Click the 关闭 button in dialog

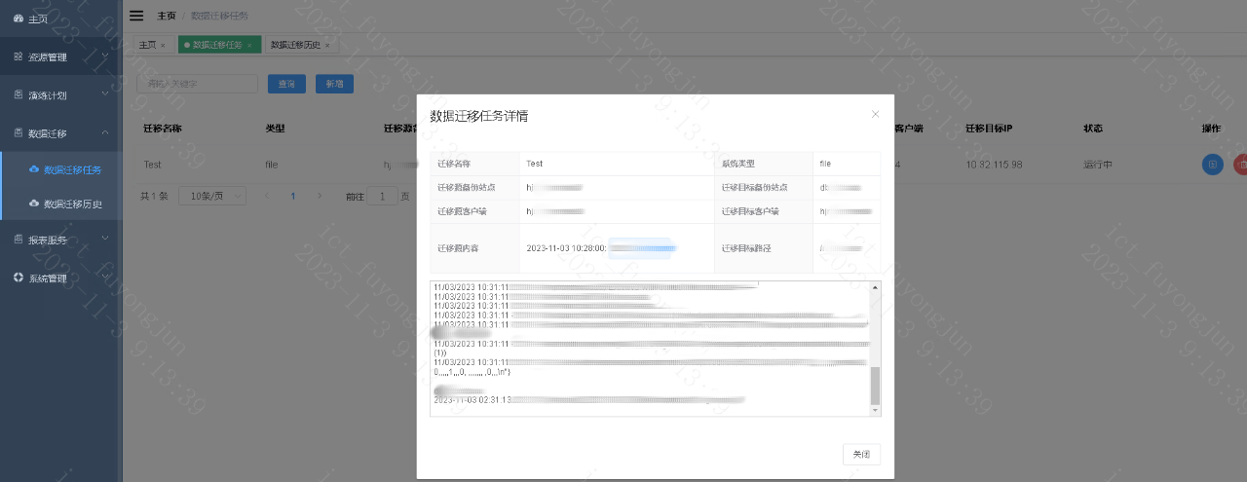(x=861, y=454)
